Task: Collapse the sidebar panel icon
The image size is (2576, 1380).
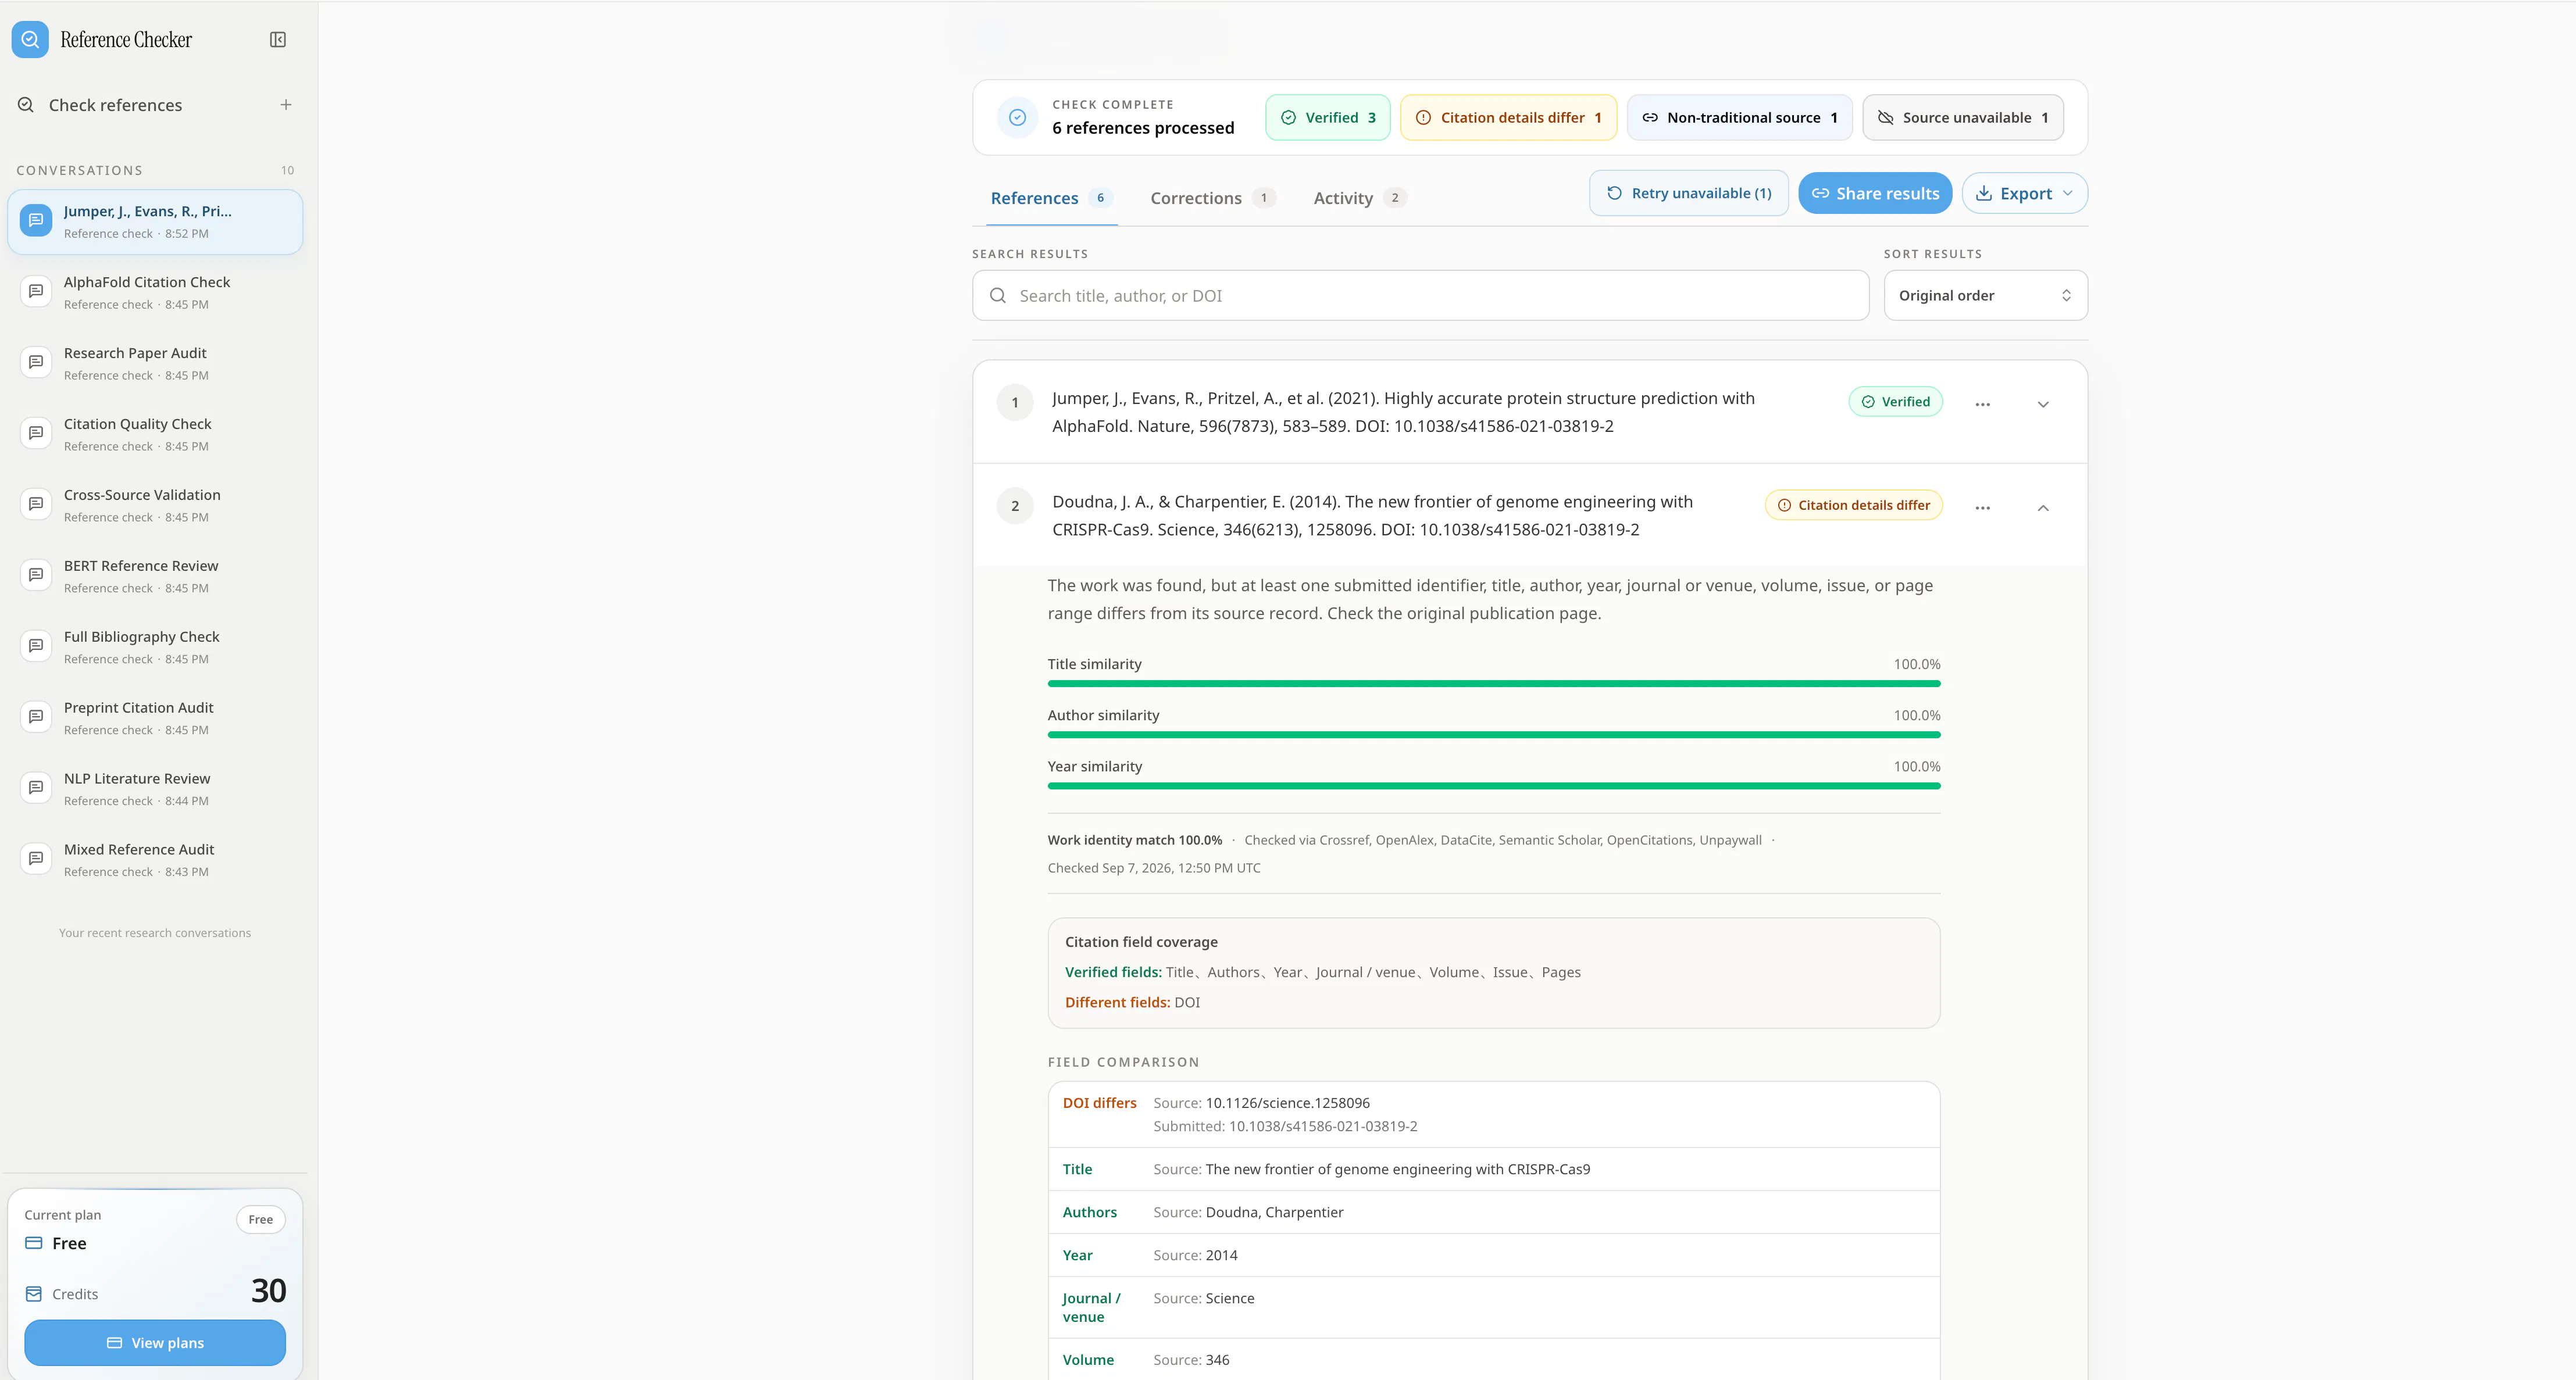Action: click(278, 40)
